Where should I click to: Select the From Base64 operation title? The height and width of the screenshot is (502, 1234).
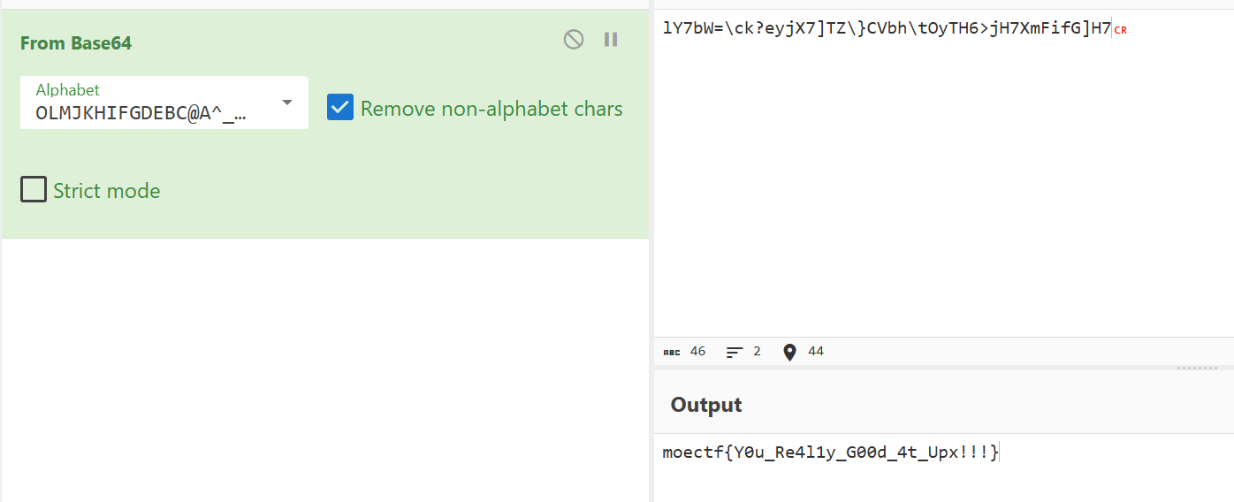click(x=76, y=43)
